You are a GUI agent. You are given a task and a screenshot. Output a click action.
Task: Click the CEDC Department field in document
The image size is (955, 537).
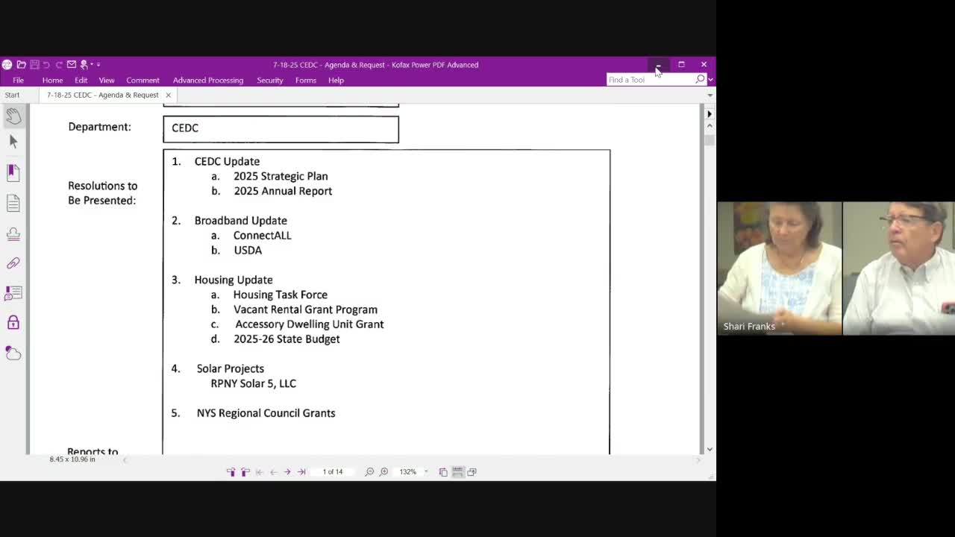click(x=281, y=129)
